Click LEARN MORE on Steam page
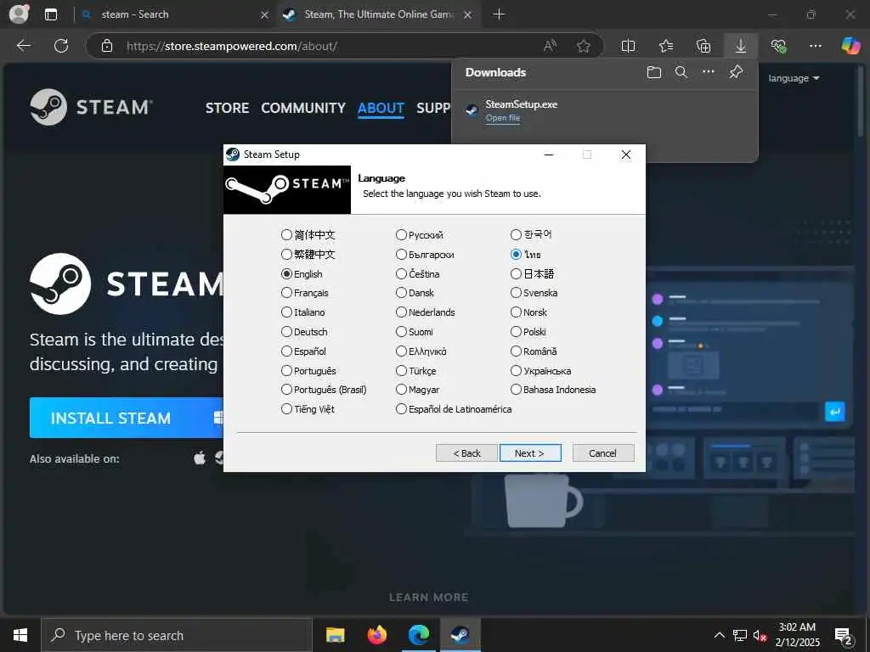870x652 pixels. pos(429,597)
